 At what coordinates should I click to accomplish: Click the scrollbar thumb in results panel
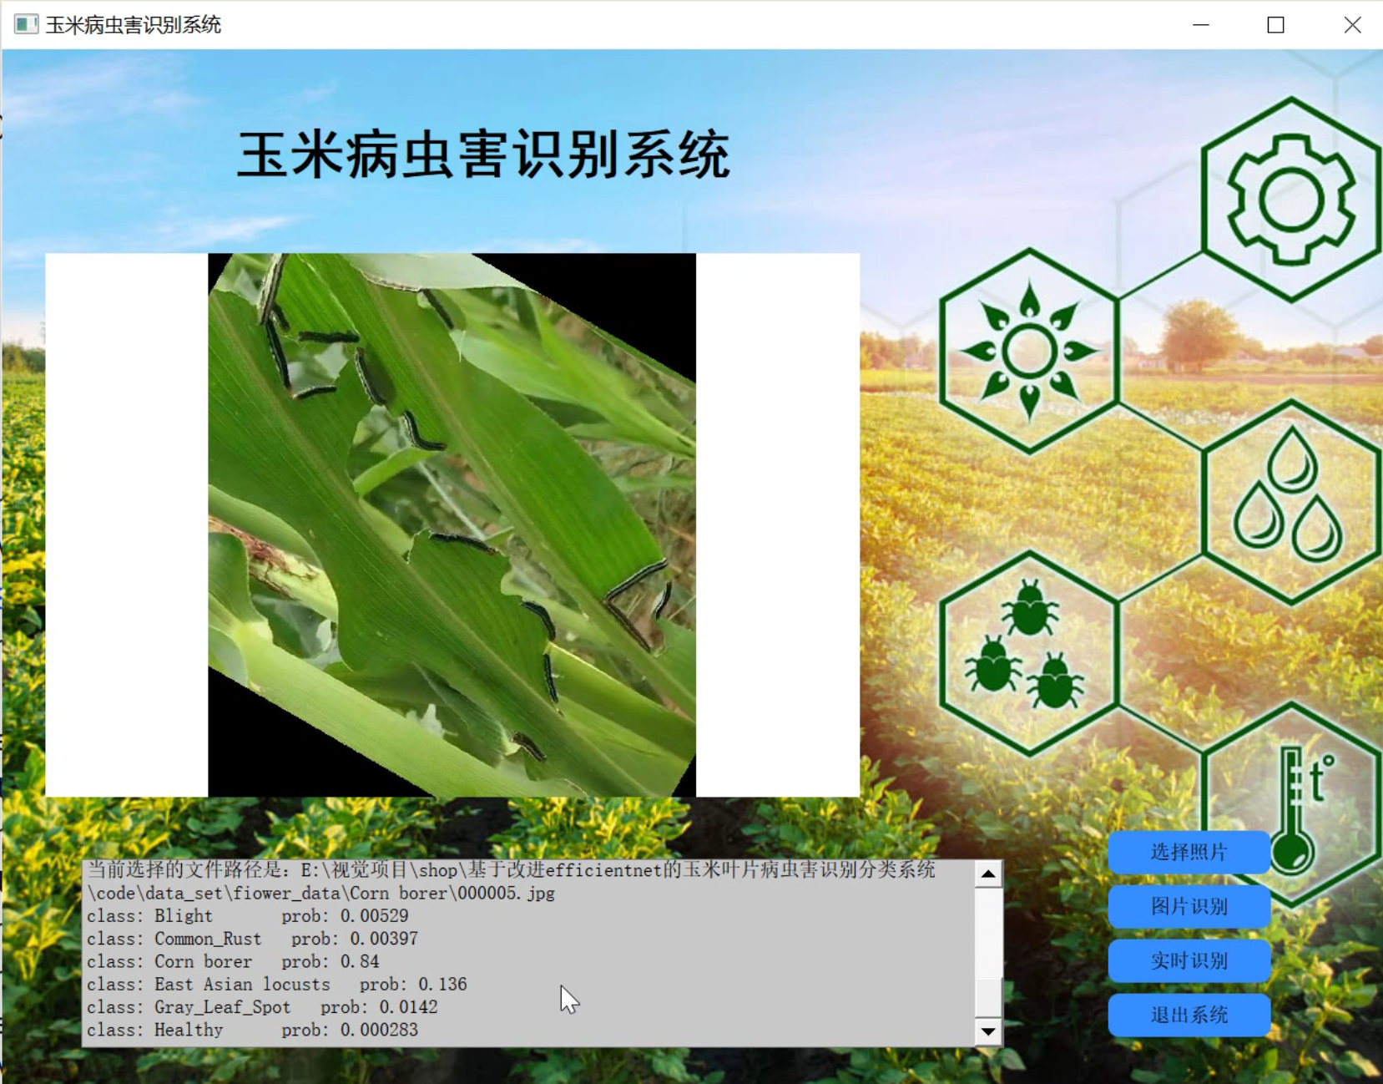(988, 997)
